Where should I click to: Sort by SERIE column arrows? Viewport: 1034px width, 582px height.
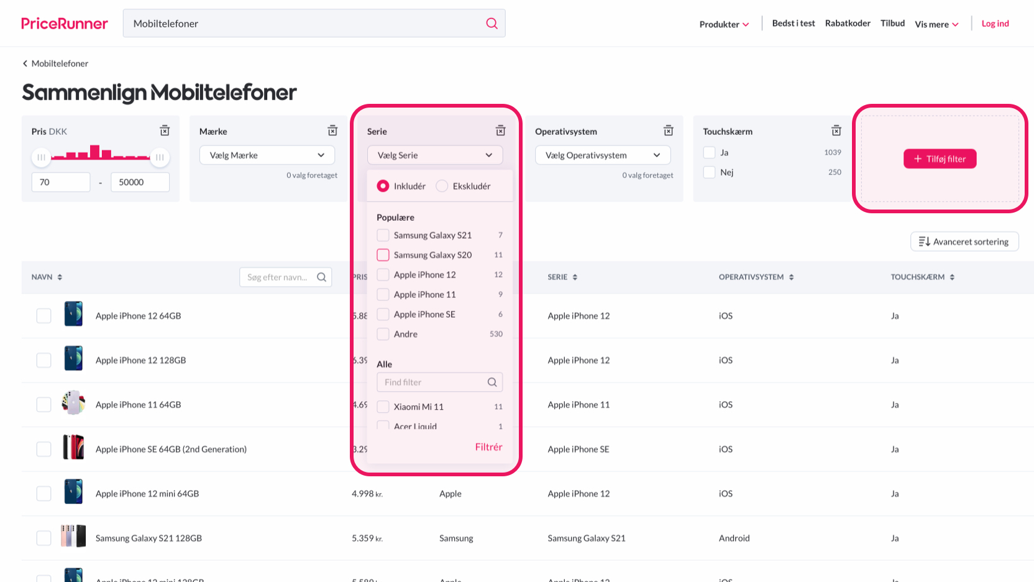pos(575,277)
